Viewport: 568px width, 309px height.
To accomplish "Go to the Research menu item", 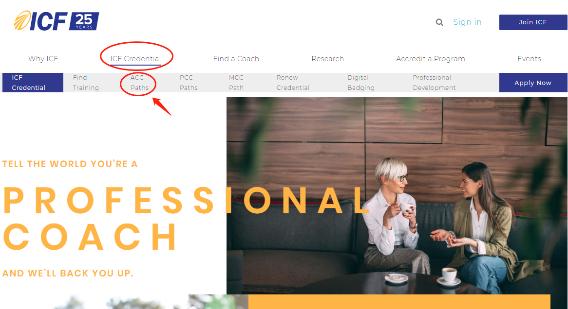I will [327, 59].
